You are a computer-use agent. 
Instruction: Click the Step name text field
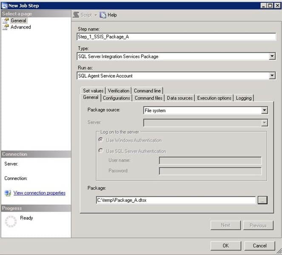(176, 37)
